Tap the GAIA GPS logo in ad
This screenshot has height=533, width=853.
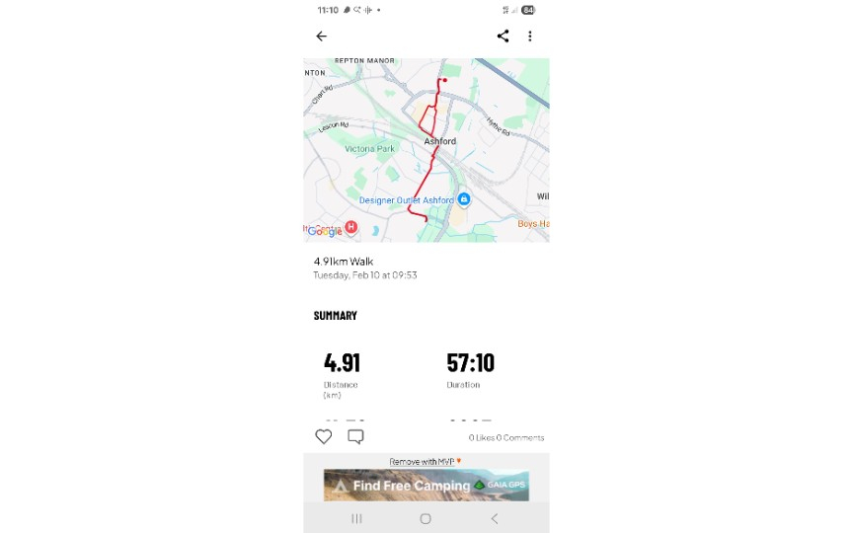(x=501, y=486)
